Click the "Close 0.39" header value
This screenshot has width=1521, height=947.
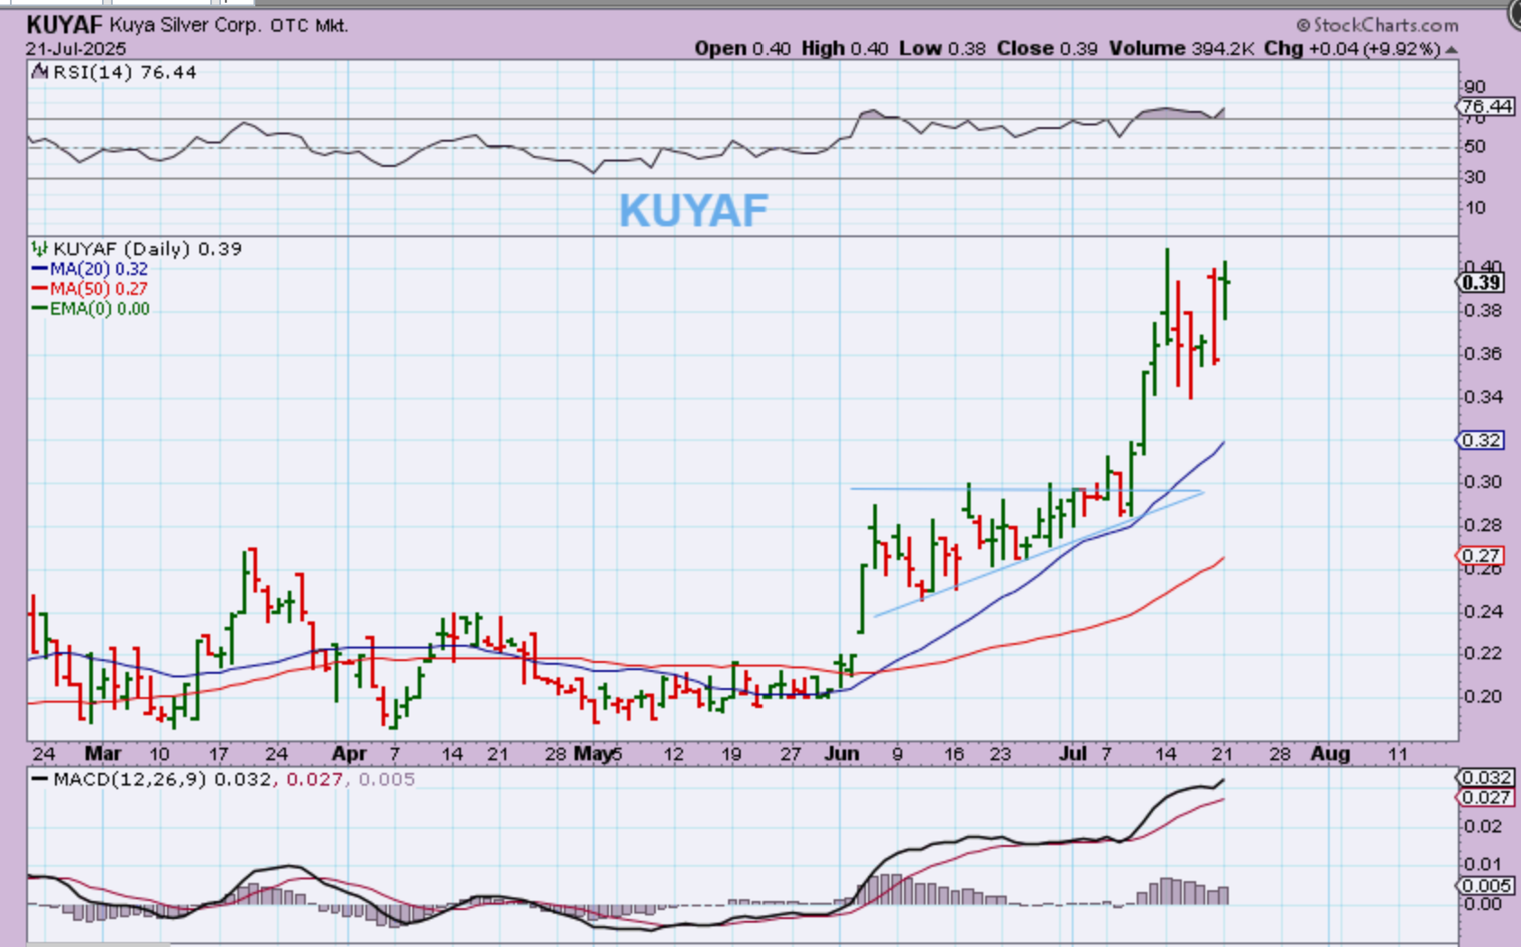click(1046, 49)
